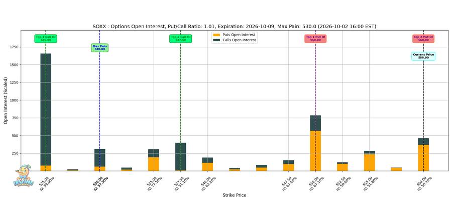Click the dark calls segment at strike 535.00

(154, 153)
